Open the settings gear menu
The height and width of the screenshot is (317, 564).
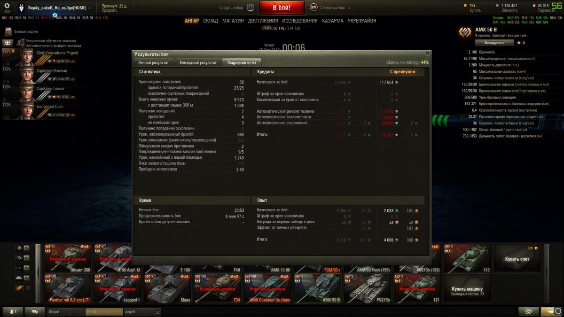click(x=7, y=7)
